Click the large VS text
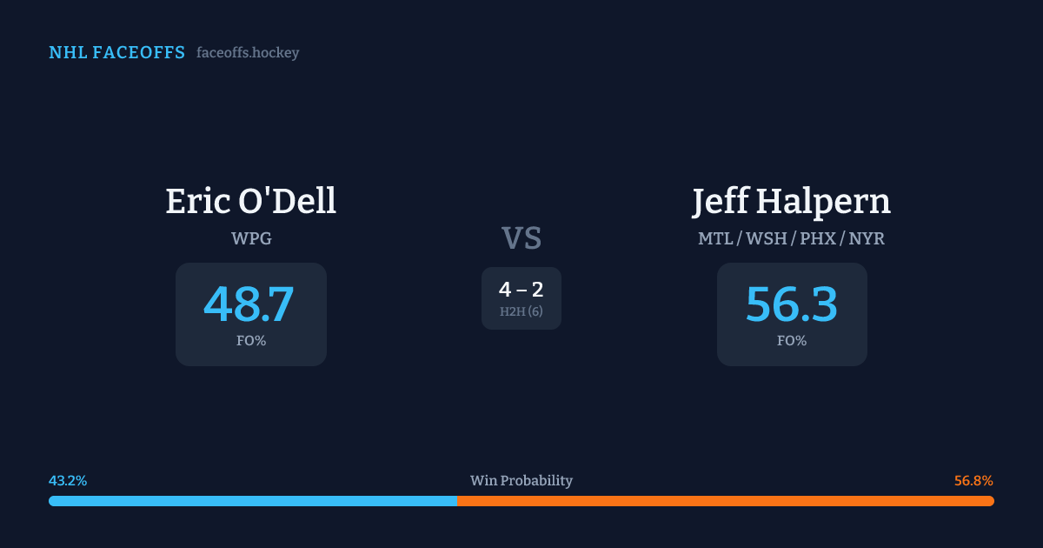This screenshot has height=548, width=1043. click(x=521, y=237)
